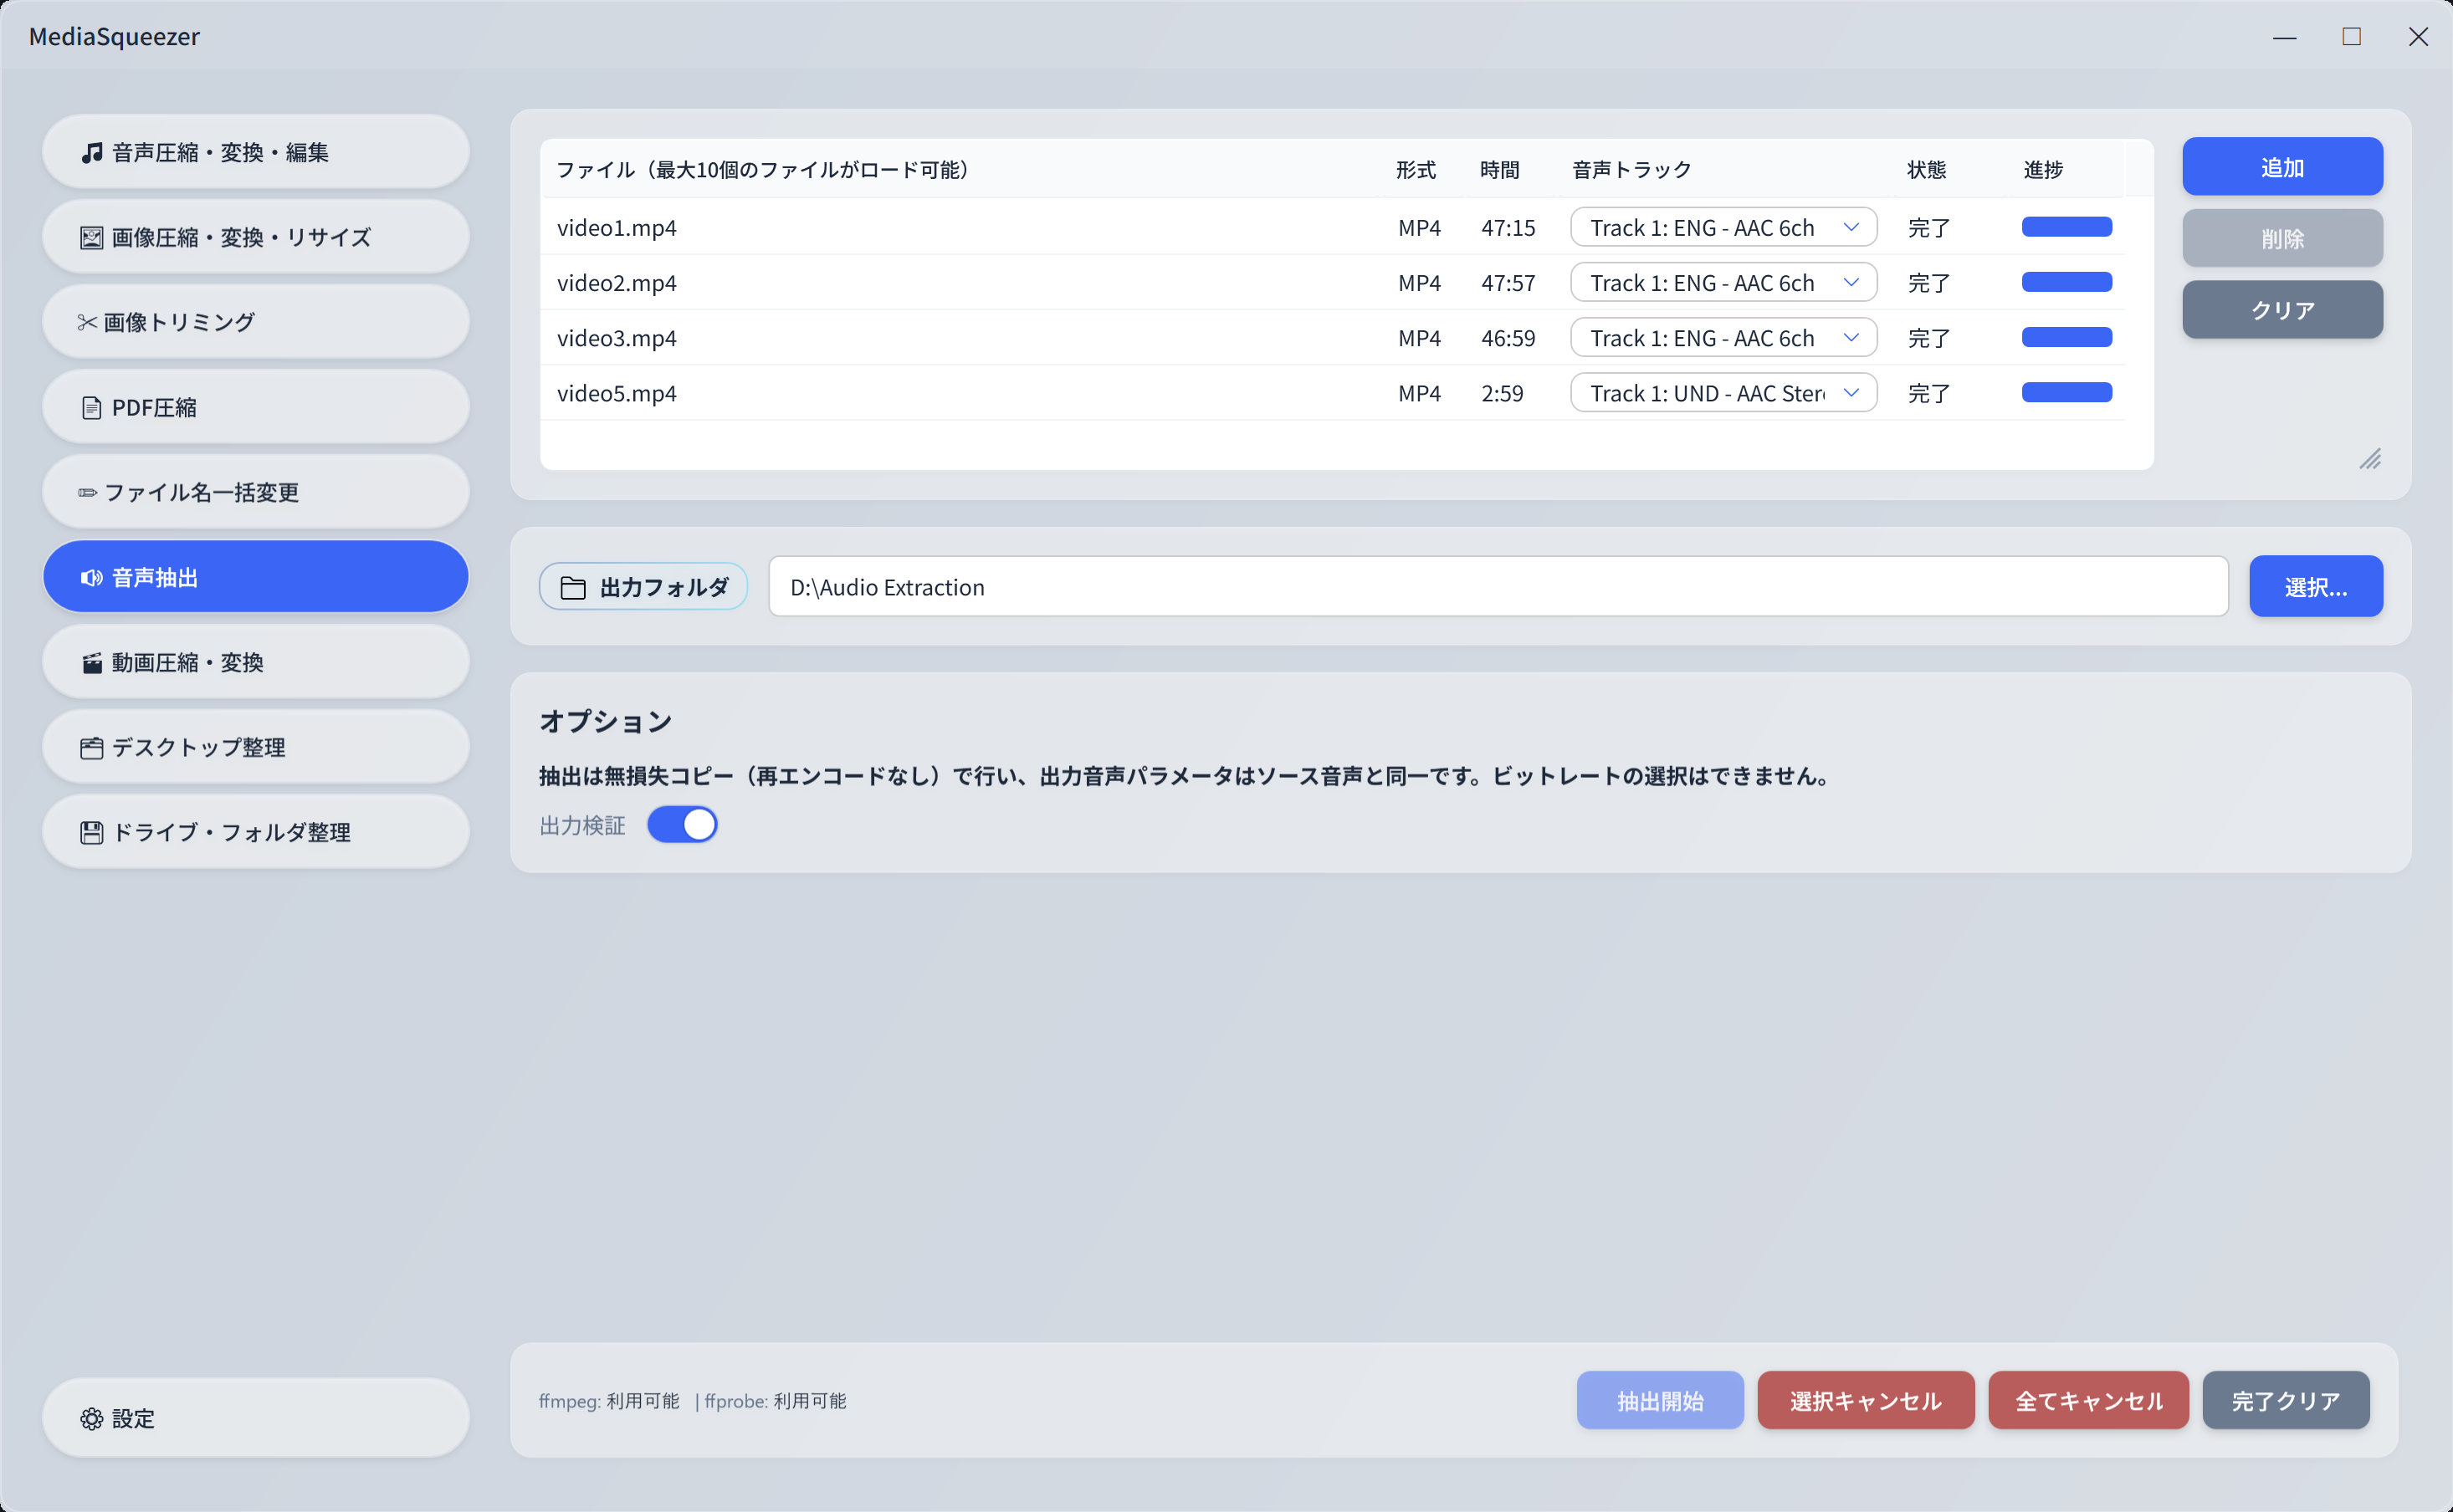This screenshot has height=1512, width=2453.
Task: Open the 音声圧縮・変換・編集 tool
Action: coord(255,151)
